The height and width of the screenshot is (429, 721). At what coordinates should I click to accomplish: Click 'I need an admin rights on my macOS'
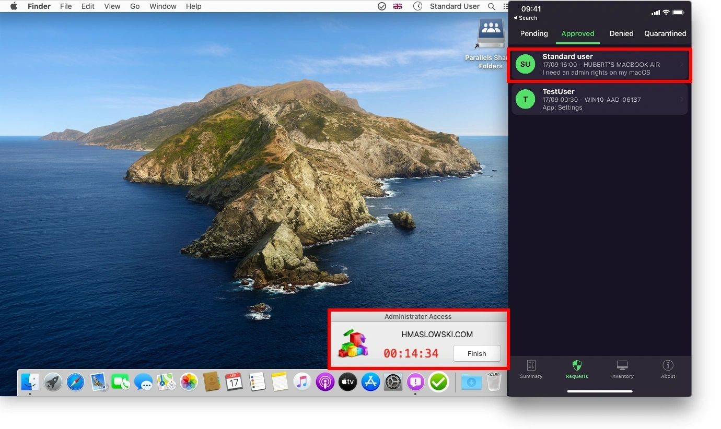point(596,73)
